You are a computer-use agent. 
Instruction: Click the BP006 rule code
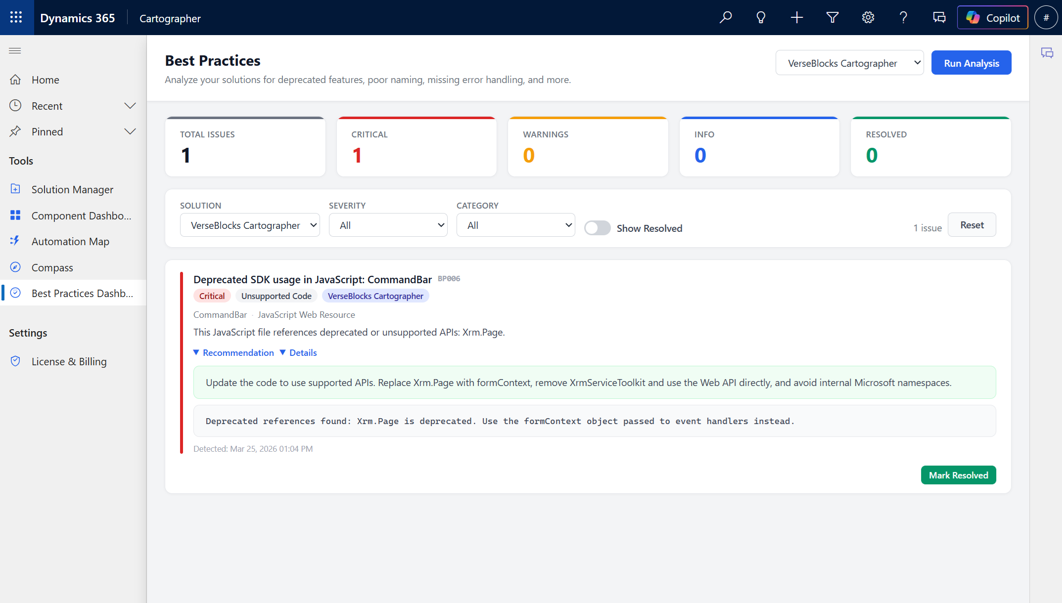click(449, 279)
